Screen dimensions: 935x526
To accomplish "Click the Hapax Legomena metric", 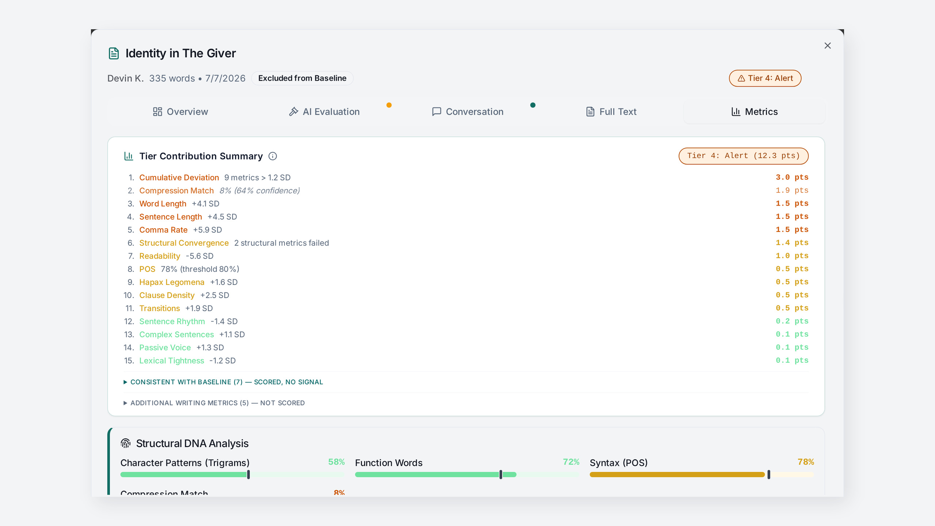I will coord(172,282).
